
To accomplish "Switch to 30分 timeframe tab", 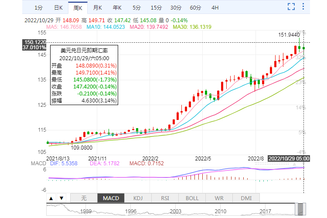I will click(x=176, y=8).
